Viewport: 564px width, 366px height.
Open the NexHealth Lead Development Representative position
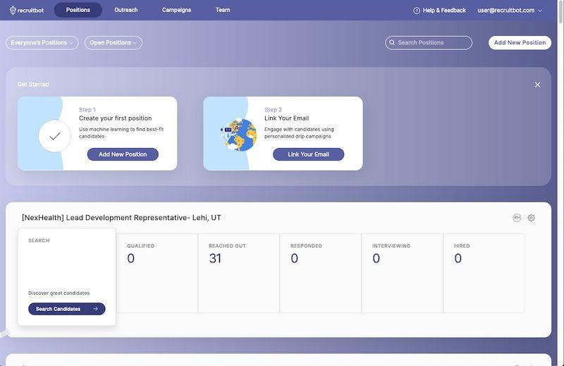pyautogui.click(x=121, y=218)
